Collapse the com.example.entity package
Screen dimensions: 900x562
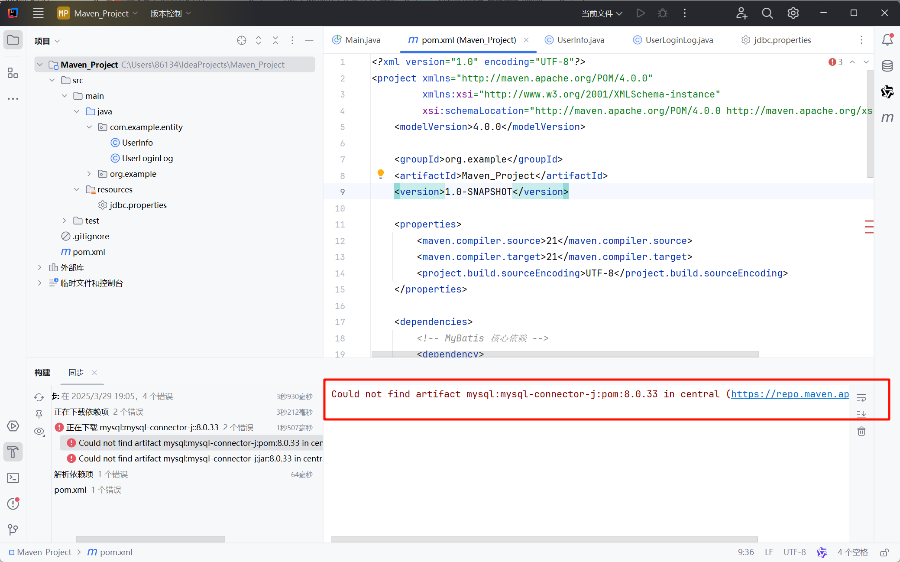point(89,127)
